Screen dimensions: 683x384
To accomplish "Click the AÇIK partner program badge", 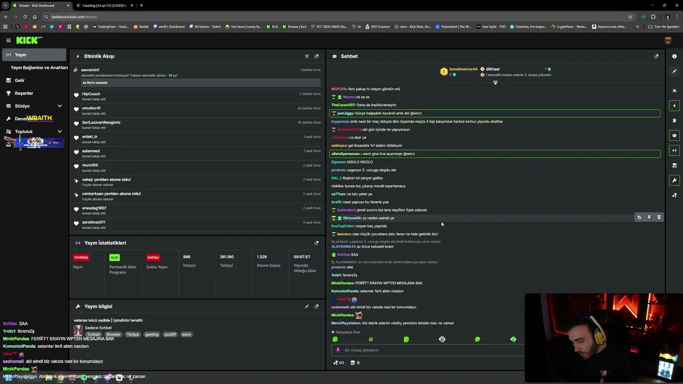I will [x=114, y=258].
